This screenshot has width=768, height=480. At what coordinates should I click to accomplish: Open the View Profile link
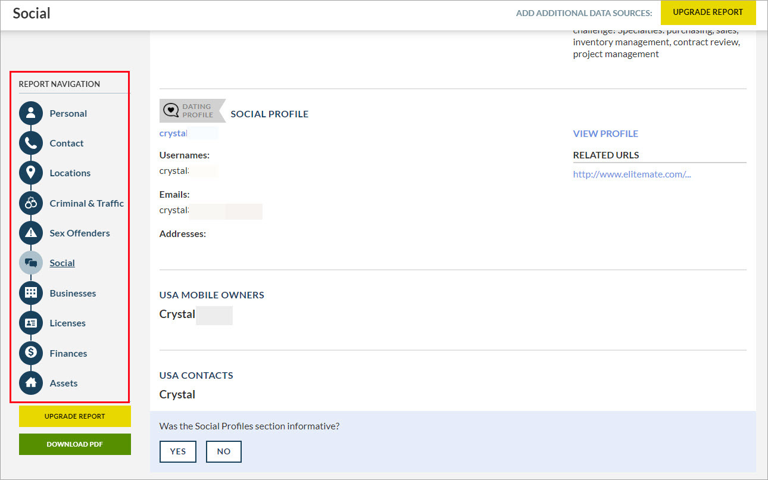pyautogui.click(x=605, y=133)
